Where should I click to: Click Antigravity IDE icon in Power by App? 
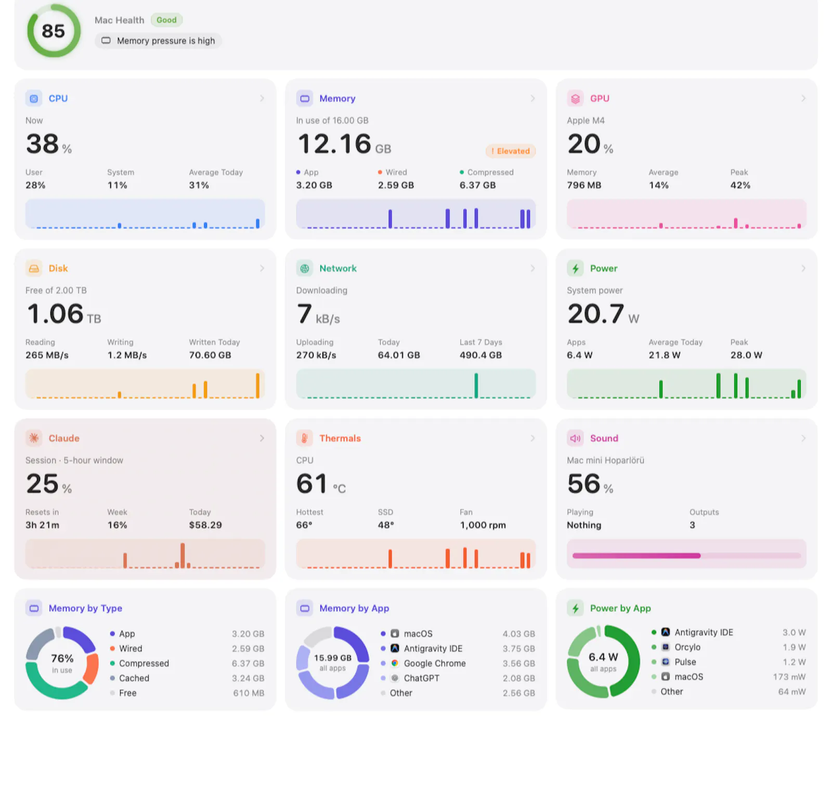tap(666, 632)
